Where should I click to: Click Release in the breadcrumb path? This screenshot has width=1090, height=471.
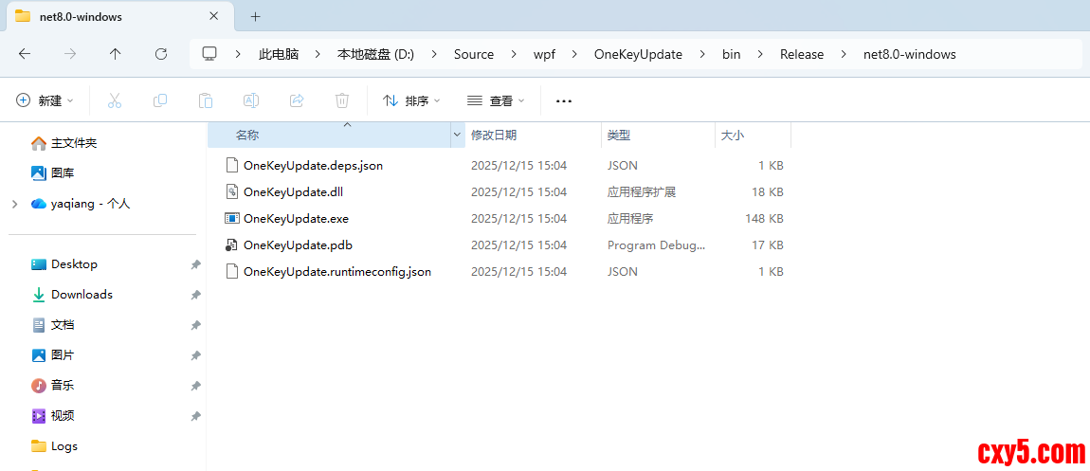(802, 54)
